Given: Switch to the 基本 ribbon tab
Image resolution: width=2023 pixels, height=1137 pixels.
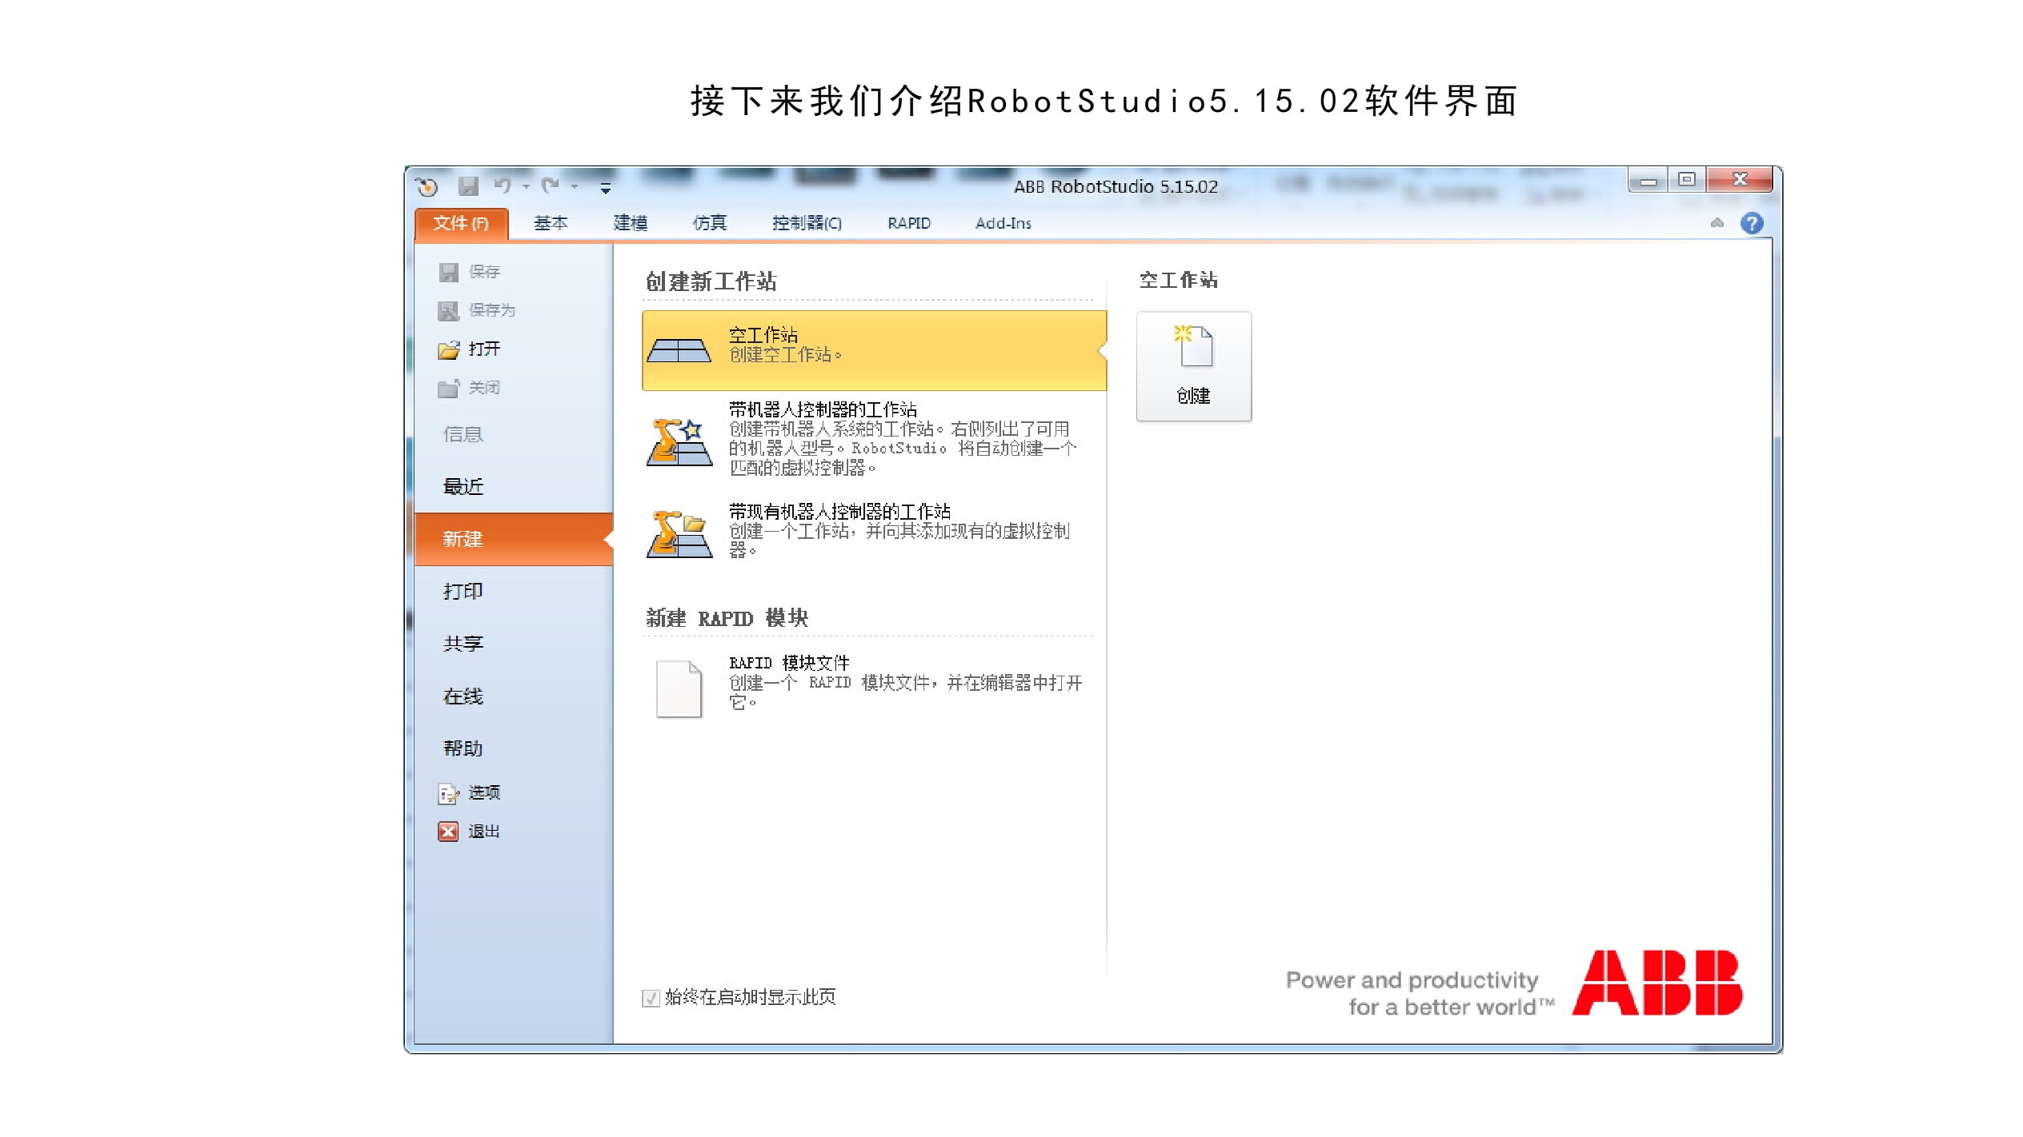Looking at the screenshot, I should click(x=551, y=223).
